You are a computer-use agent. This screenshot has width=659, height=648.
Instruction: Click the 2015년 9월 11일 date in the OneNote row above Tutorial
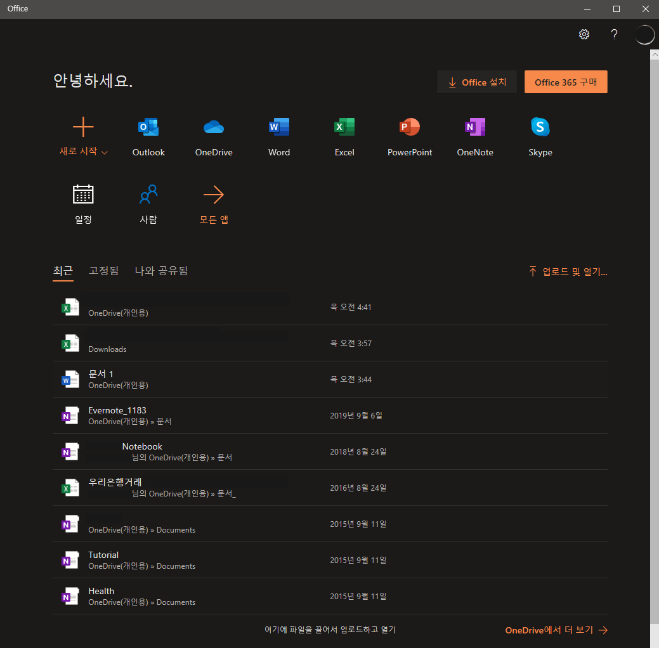(358, 524)
